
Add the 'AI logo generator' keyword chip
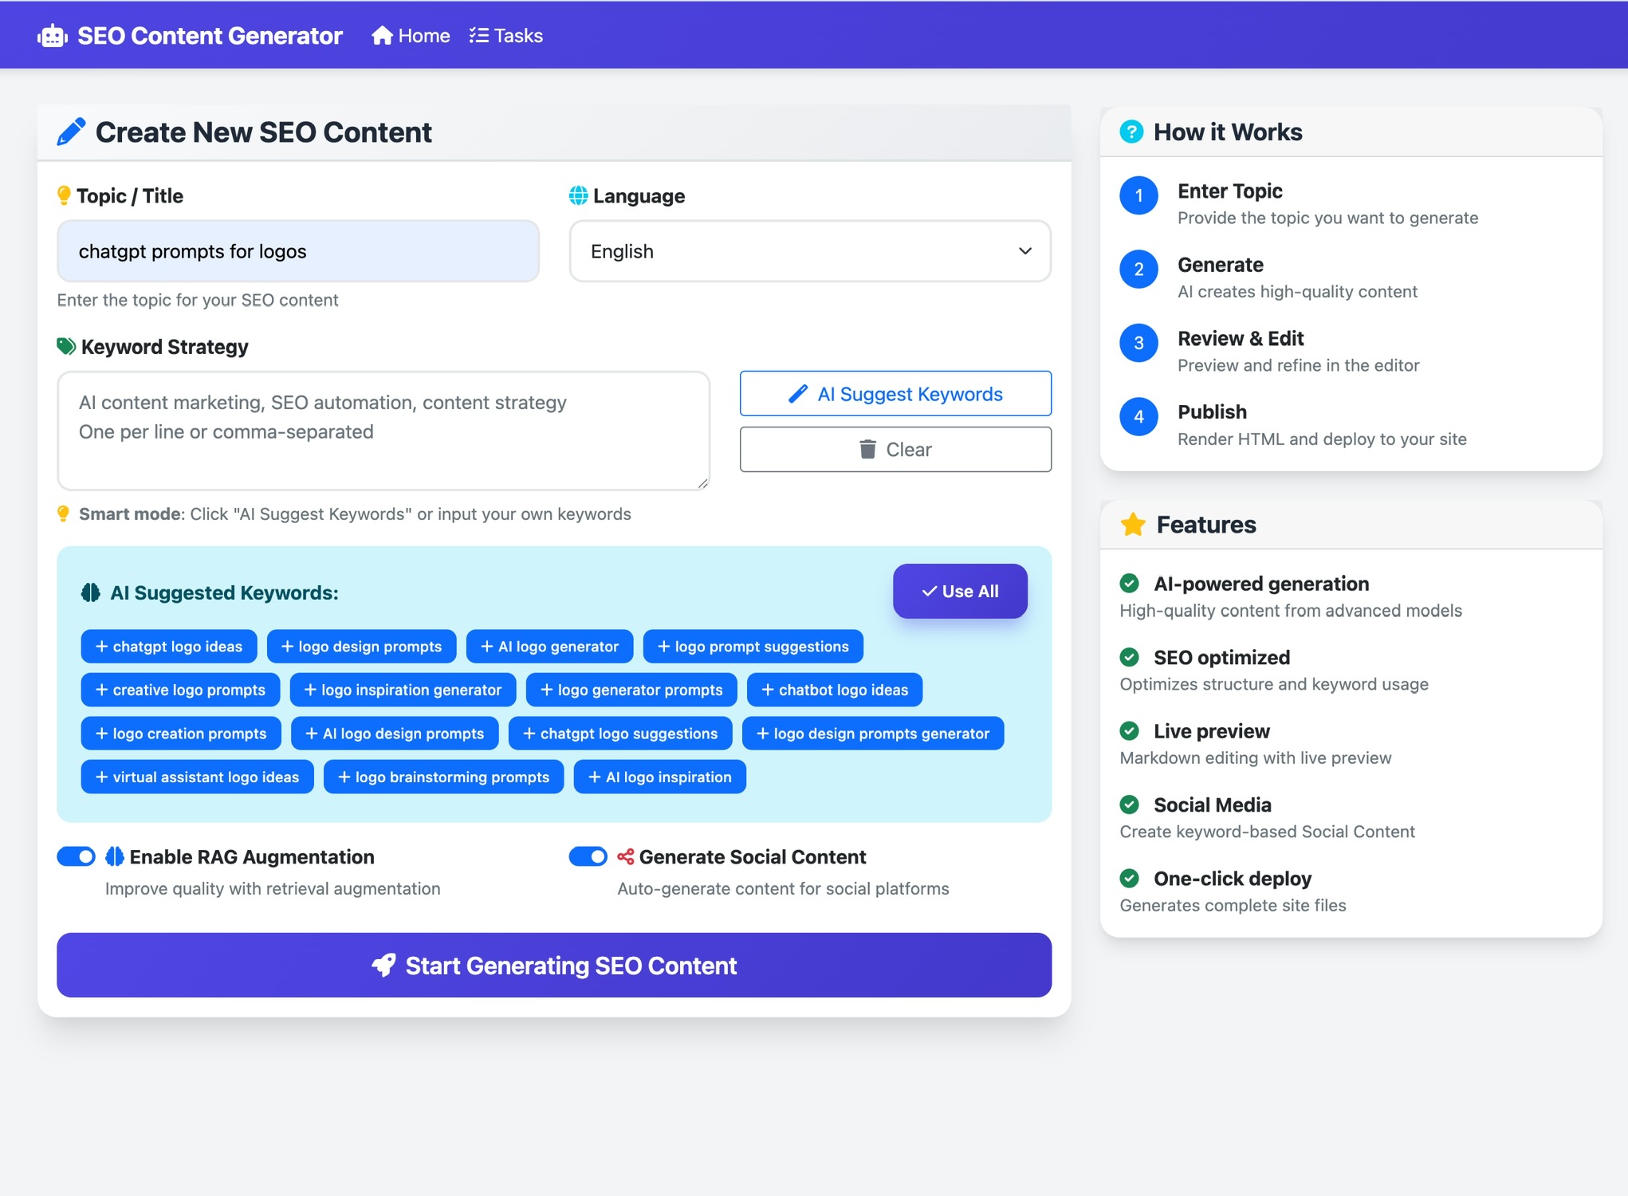[549, 646]
